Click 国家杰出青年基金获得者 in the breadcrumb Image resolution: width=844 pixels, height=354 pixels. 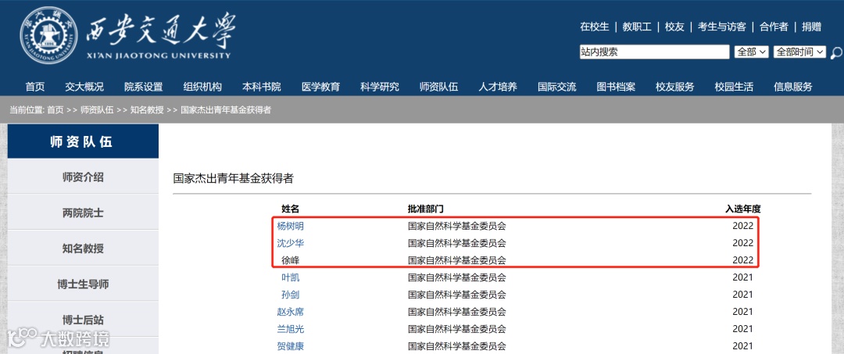coord(226,109)
